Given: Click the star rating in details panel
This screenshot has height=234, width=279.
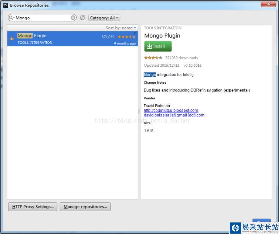Looking at the screenshot, I should [x=153, y=58].
